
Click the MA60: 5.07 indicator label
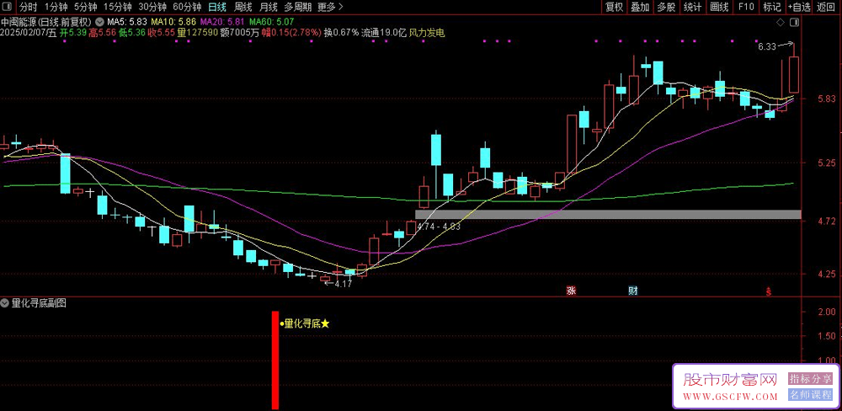(x=271, y=23)
